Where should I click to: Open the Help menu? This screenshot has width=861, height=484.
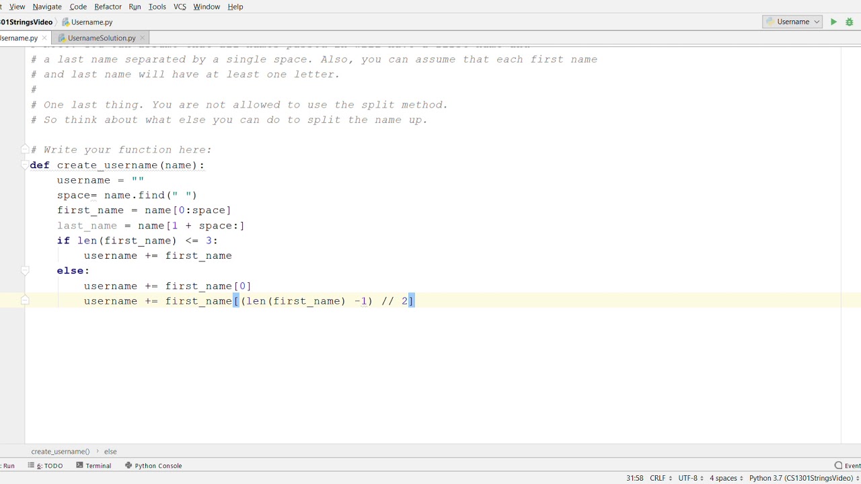coord(235,7)
